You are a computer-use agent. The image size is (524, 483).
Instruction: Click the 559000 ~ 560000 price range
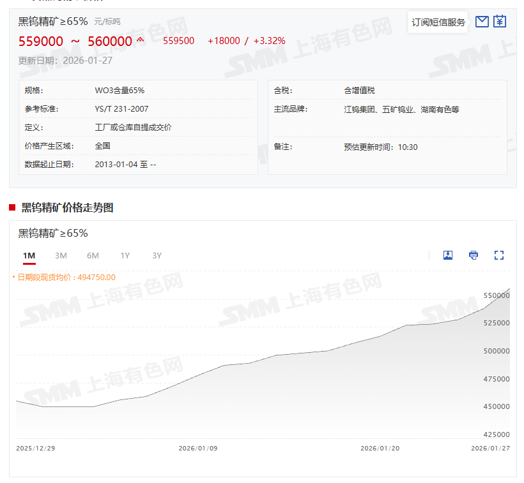coord(75,41)
